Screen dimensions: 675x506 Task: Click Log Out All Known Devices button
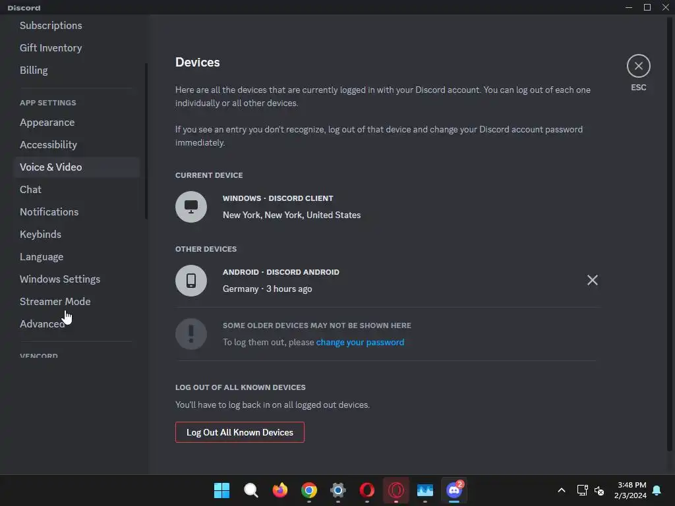[x=240, y=432]
